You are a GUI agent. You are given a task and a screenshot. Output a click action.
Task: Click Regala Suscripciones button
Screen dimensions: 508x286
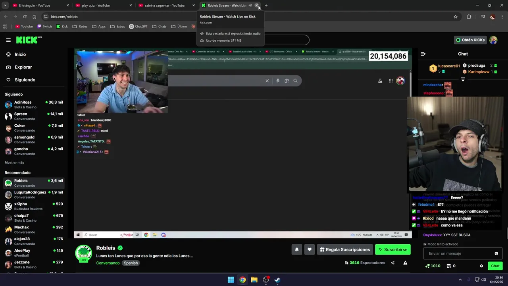click(x=345, y=249)
